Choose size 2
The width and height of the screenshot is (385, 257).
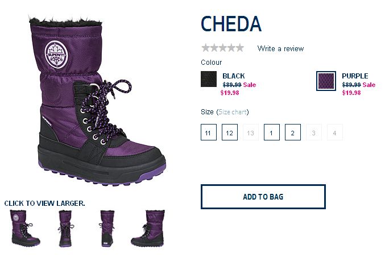coord(292,133)
